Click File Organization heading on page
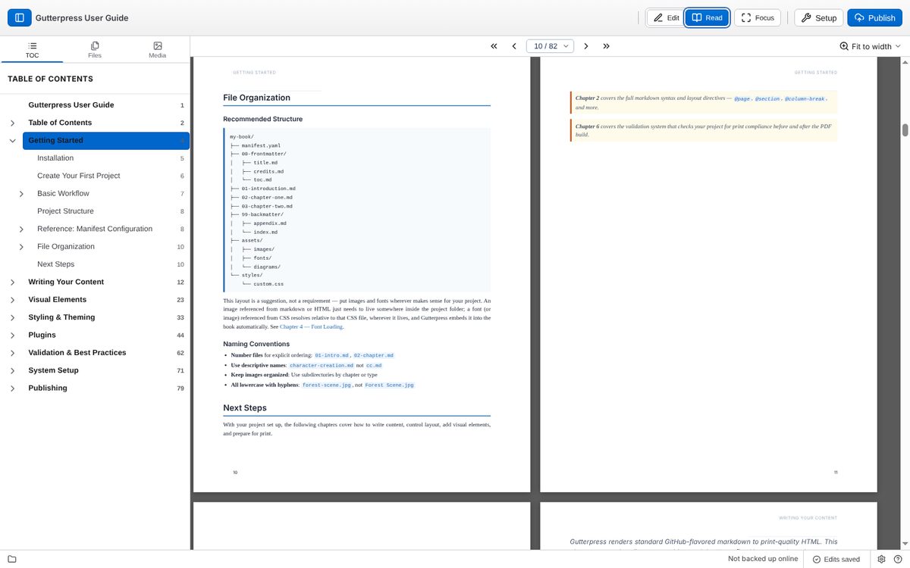Image resolution: width=910 pixels, height=568 pixels. pos(256,98)
